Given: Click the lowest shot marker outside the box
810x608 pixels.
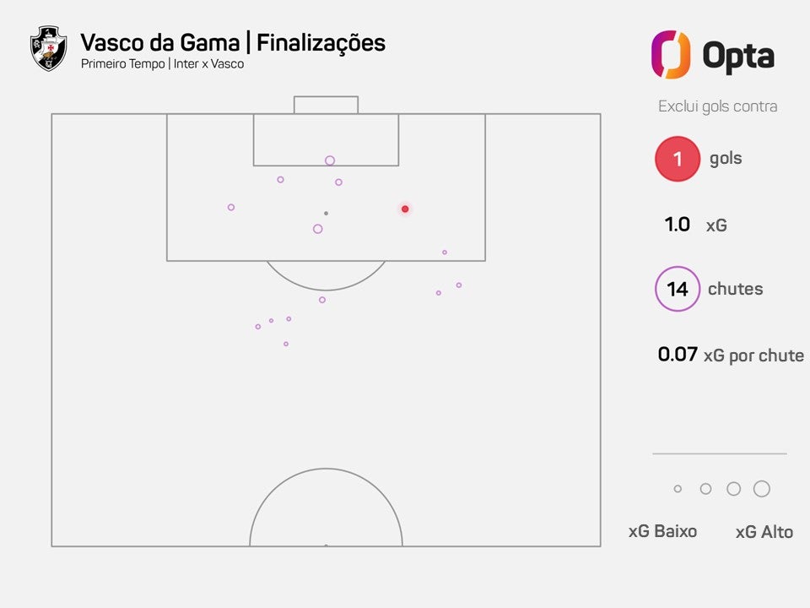Looking at the screenshot, I should pyautogui.click(x=286, y=344).
